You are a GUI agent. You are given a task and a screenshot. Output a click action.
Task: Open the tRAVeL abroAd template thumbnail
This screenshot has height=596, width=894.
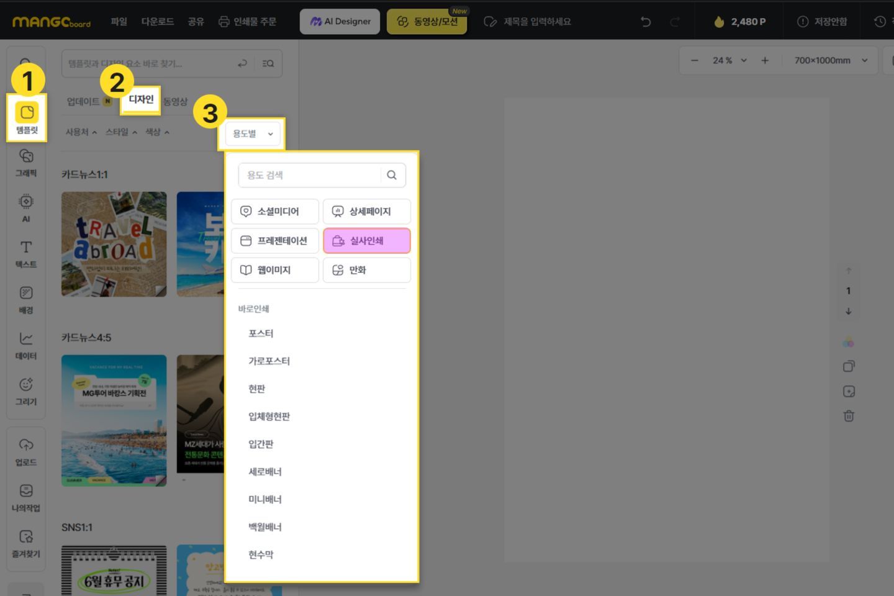114,244
